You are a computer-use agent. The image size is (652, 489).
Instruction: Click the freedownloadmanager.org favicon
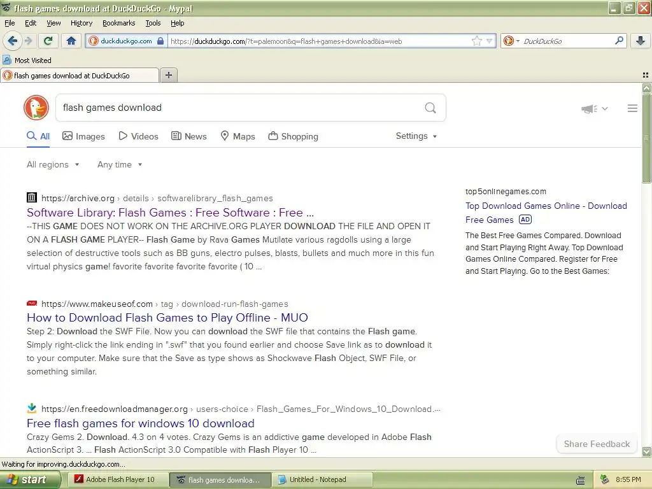click(32, 408)
